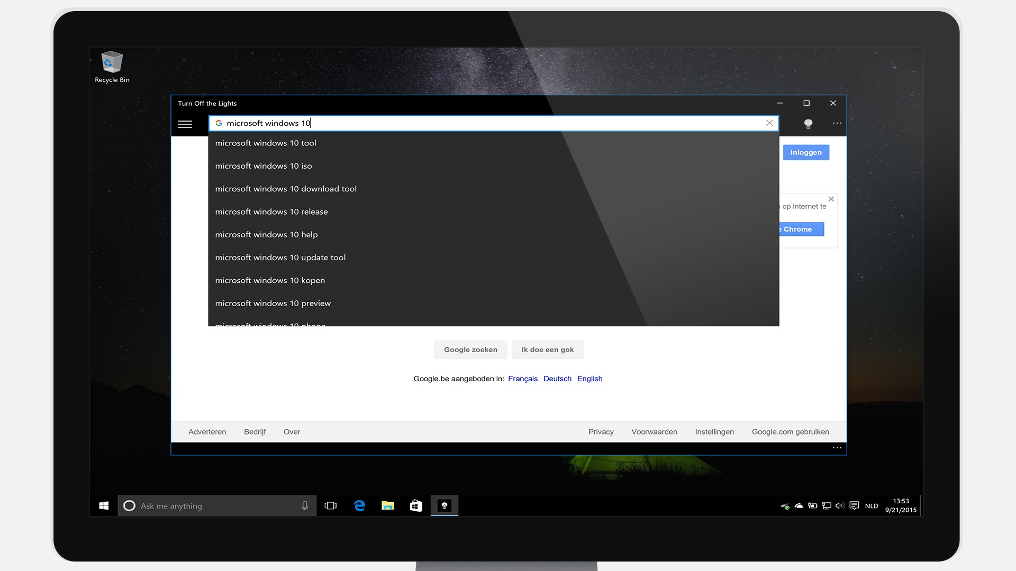Open Task View on the taskbar
This screenshot has width=1016, height=571.
(x=331, y=506)
